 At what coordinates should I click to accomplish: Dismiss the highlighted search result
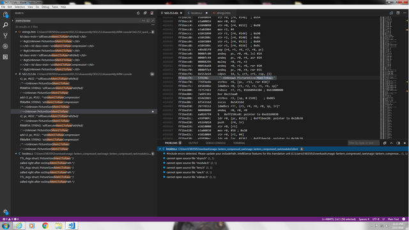coord(153,112)
